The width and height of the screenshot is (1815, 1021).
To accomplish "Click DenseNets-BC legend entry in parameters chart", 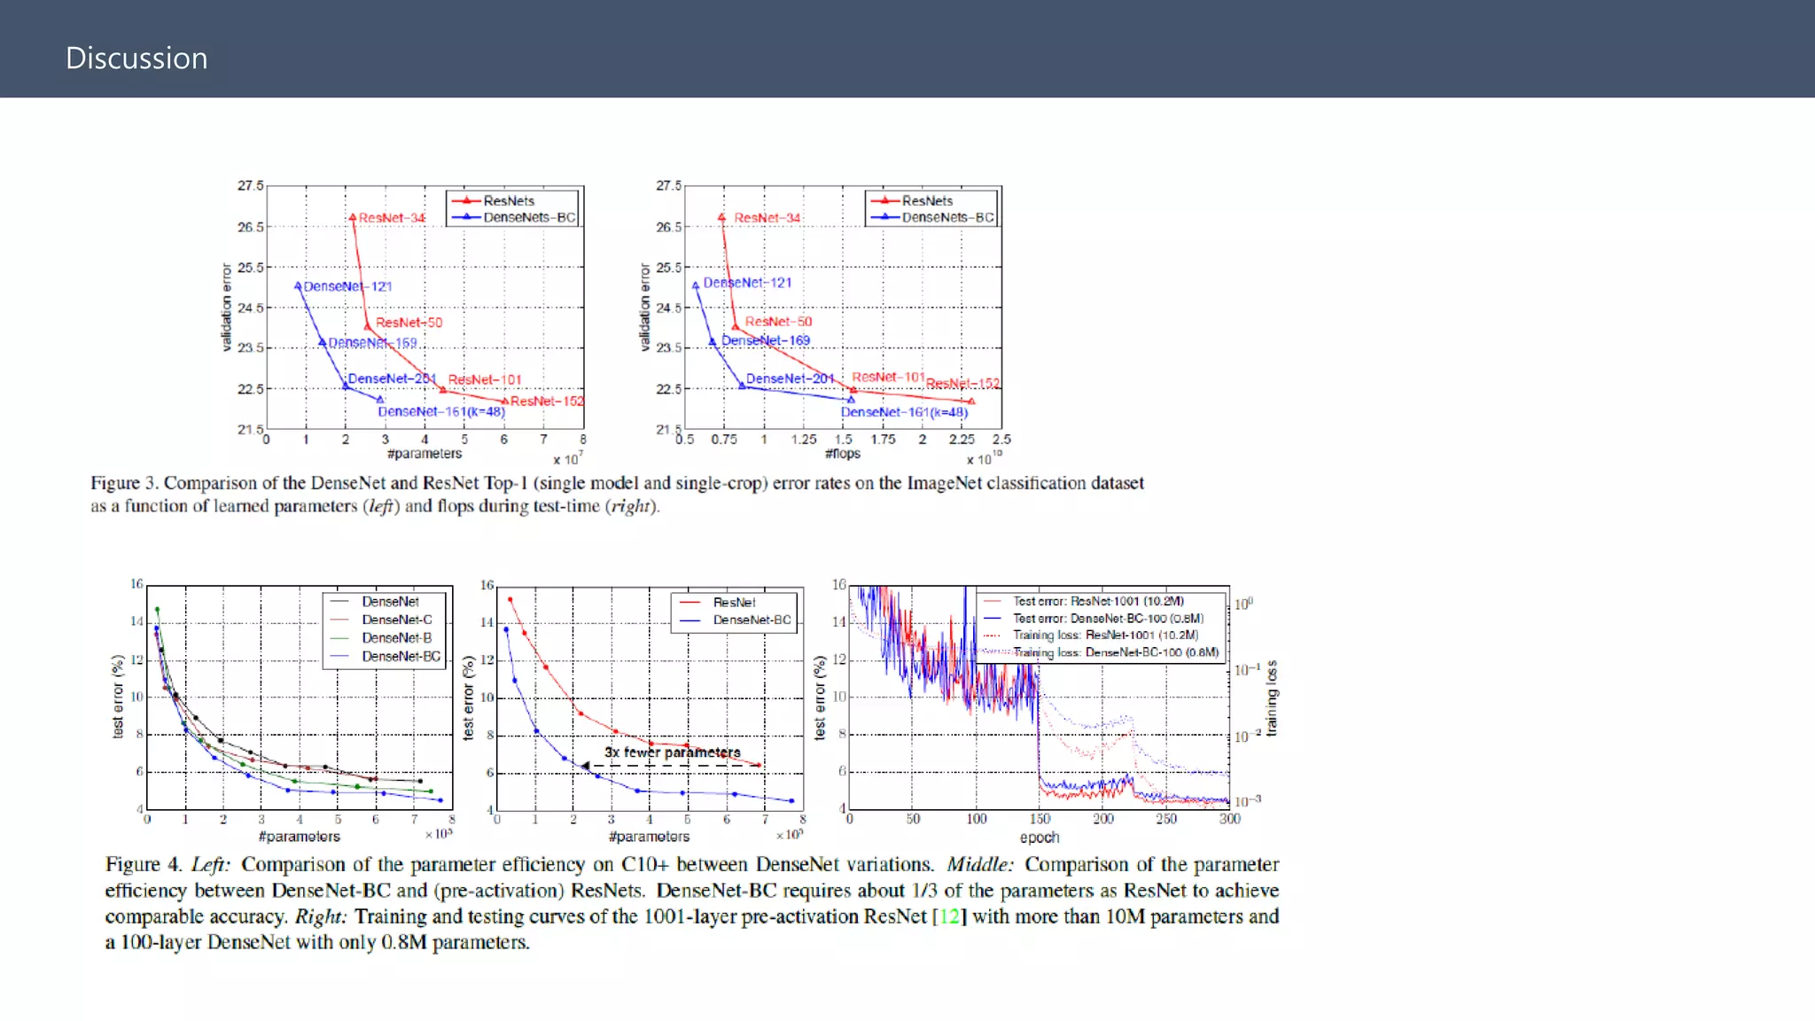I will [x=528, y=217].
